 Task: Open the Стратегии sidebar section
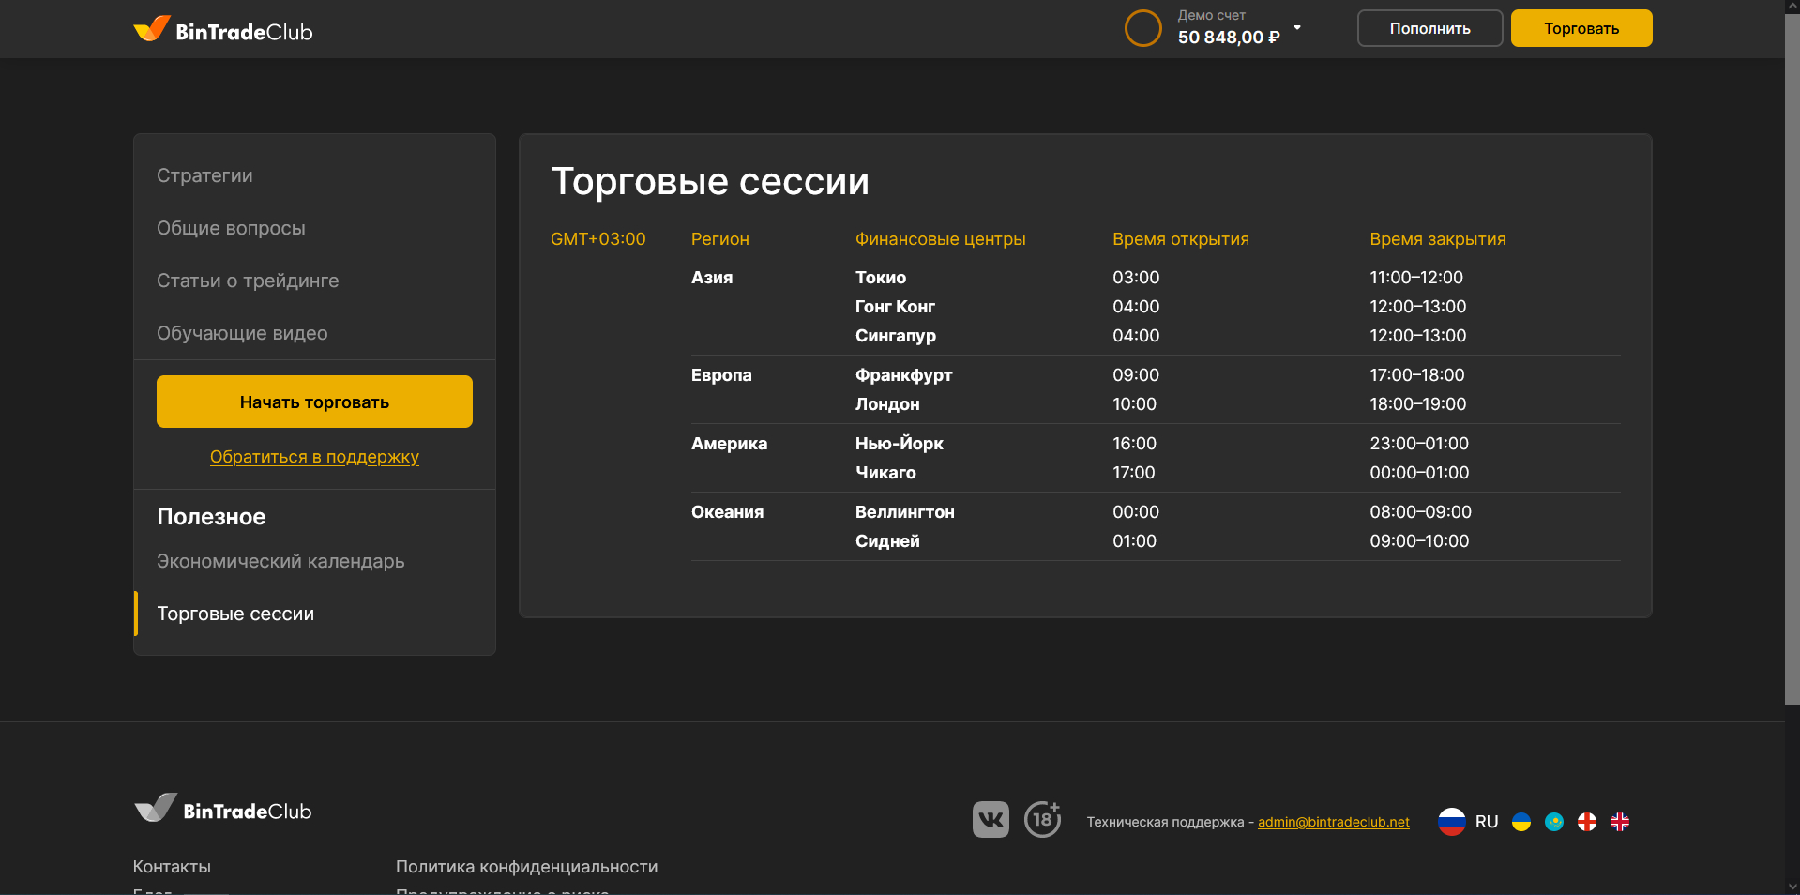[204, 175]
